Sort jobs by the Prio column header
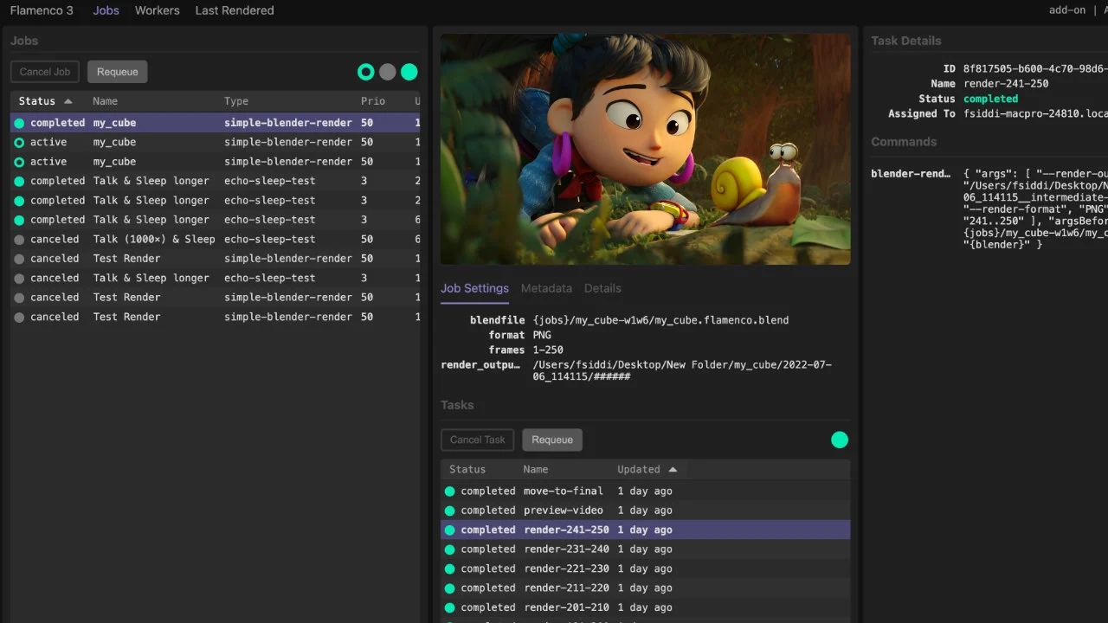 pyautogui.click(x=373, y=101)
